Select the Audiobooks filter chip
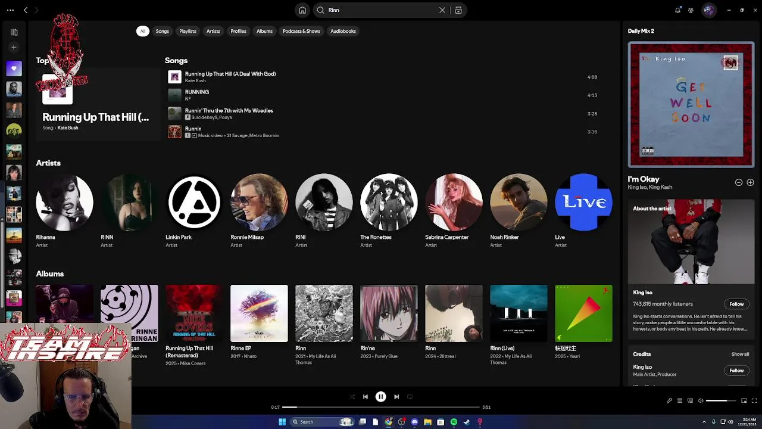 pyautogui.click(x=343, y=31)
